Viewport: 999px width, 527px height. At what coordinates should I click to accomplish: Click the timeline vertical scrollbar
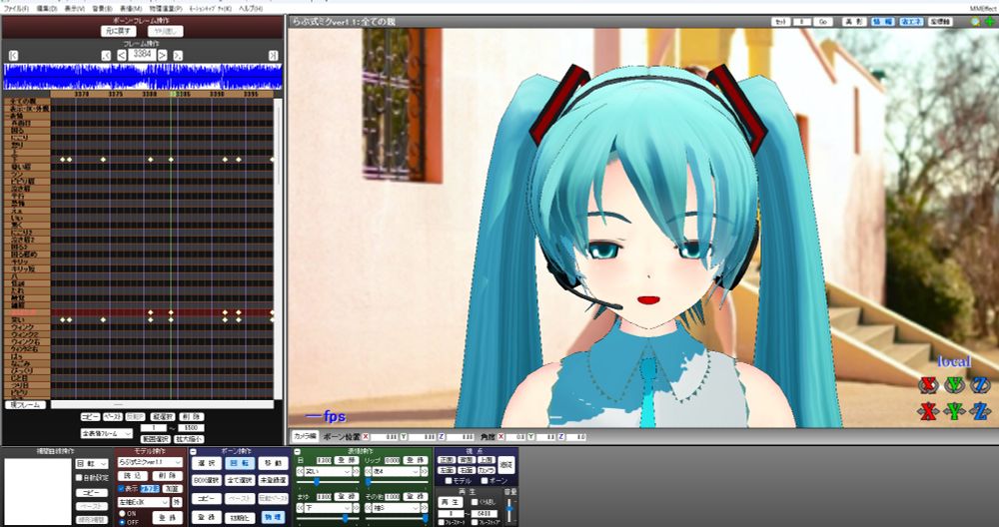(x=277, y=249)
